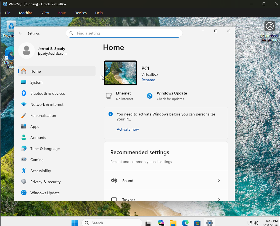This screenshot has width=280, height=226.
Task: Click the volume icon in system tray
Action: [256, 223]
